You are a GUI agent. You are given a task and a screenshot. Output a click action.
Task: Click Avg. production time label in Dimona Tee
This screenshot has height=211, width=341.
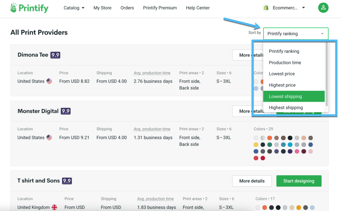tap(152, 73)
